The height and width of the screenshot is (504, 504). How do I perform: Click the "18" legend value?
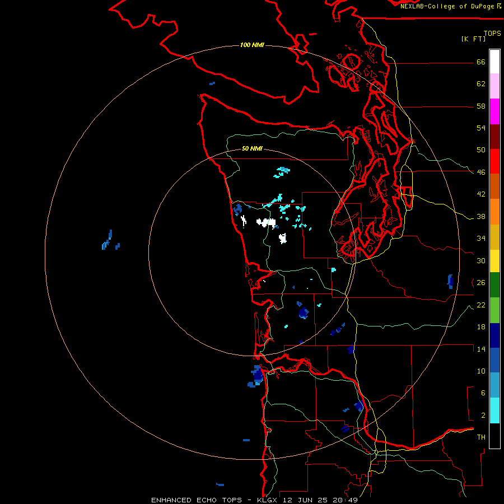[x=481, y=327]
